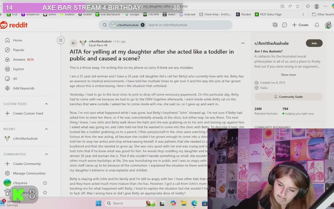Image resolution: width=334 pixels, height=209 pixels.
Task: Favorite r/bayarea with the star
Action: (x=45, y=183)
